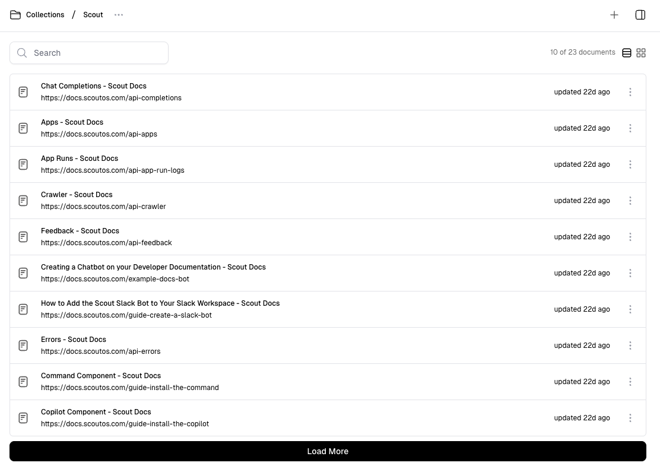This screenshot has height=469, width=660.
Task: Toggle the side panel icon
Action: click(640, 15)
